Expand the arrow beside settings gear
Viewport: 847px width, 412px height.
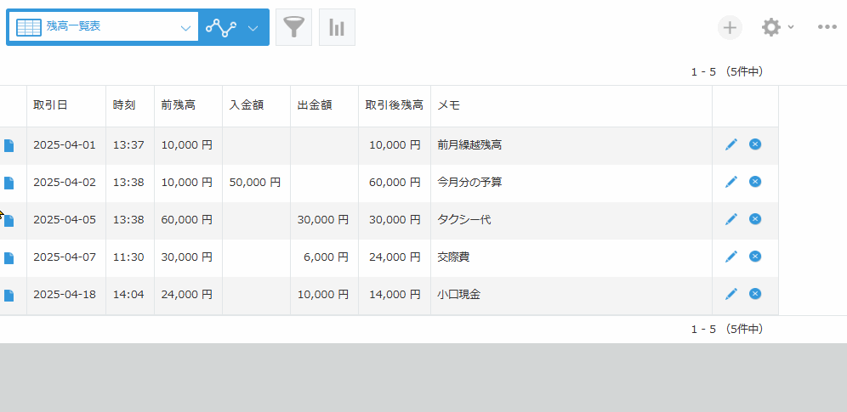791,27
